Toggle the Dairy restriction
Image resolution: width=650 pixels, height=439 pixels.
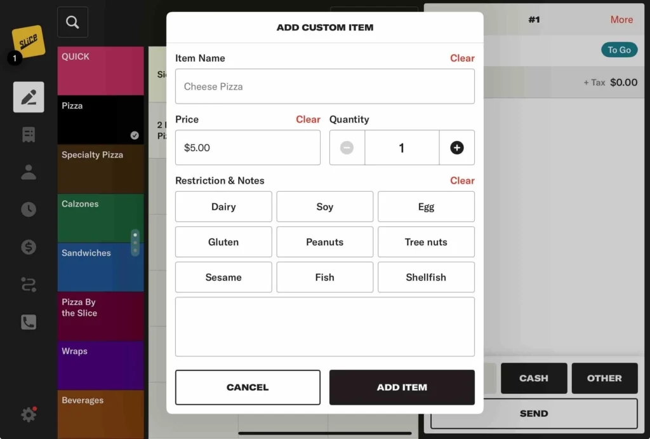pyautogui.click(x=223, y=206)
